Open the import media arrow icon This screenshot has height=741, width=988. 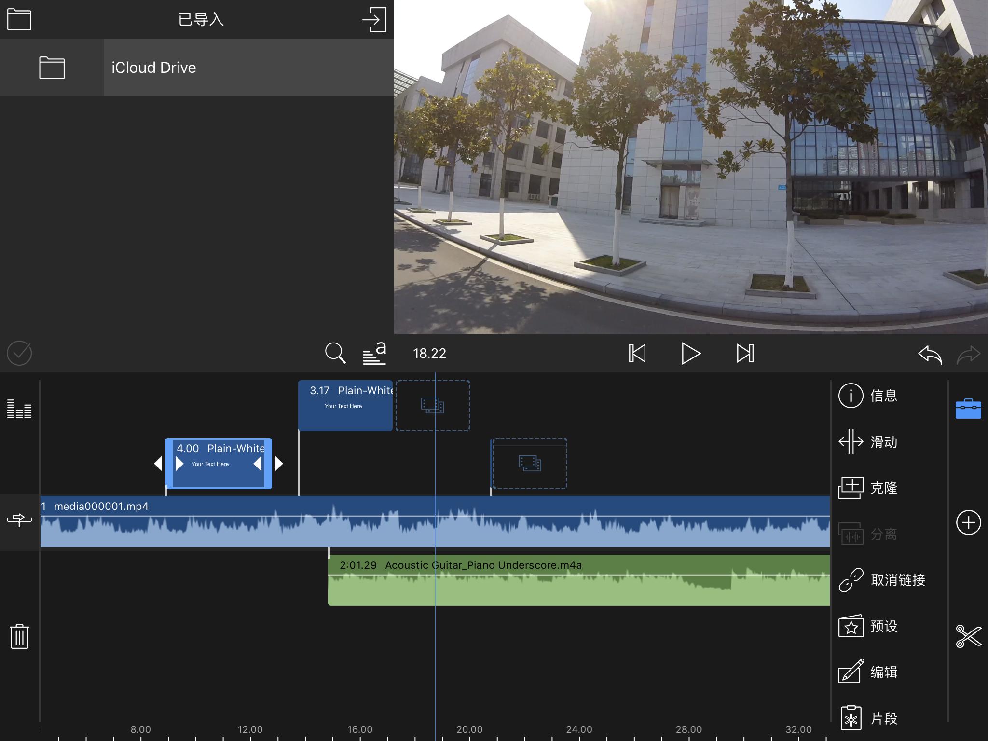374,20
